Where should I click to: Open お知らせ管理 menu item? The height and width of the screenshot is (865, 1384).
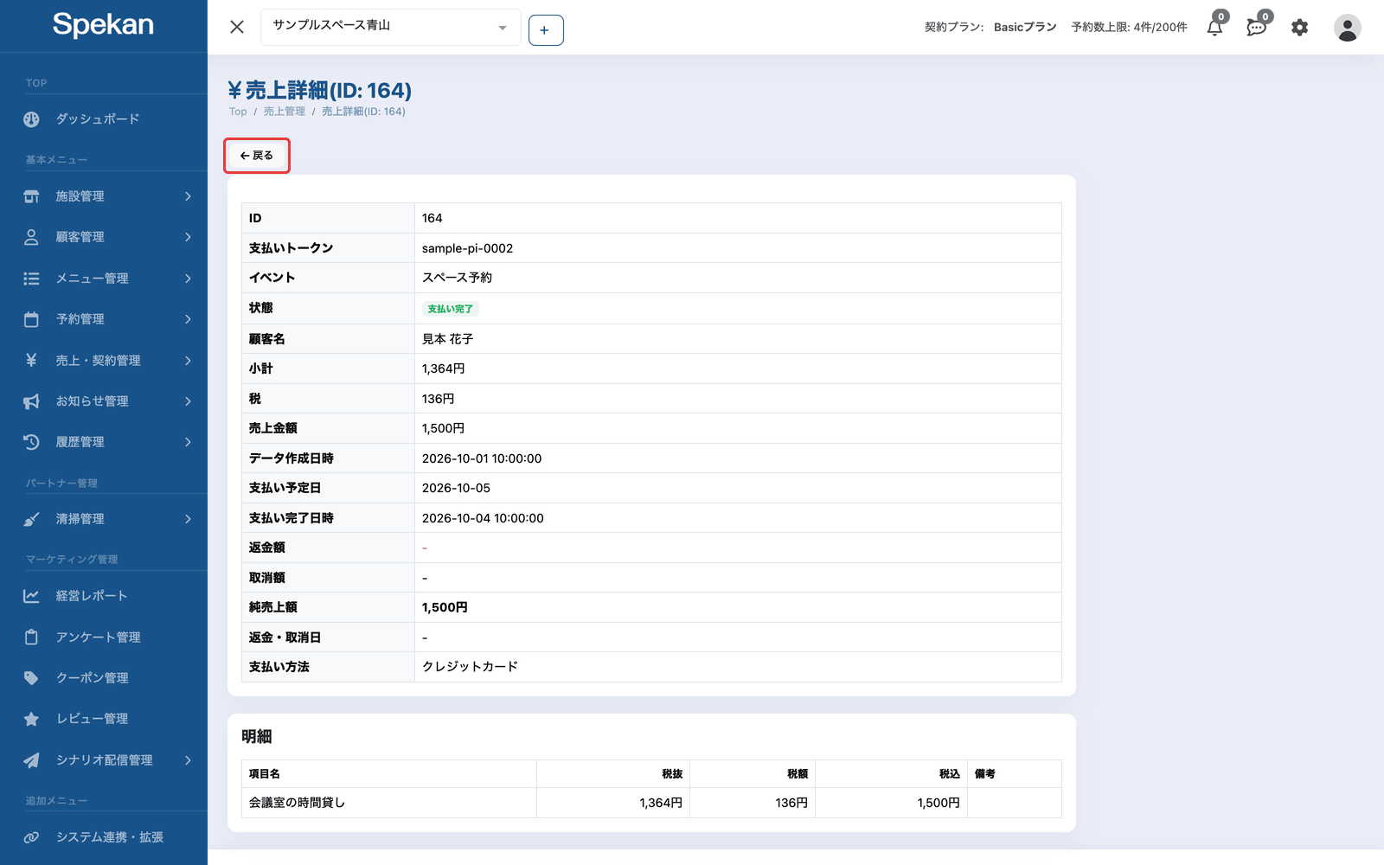[93, 401]
